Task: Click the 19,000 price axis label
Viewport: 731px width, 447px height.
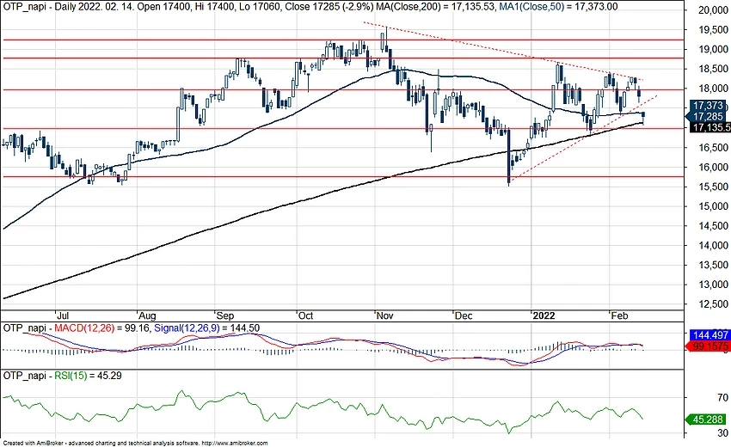Action: [713, 49]
